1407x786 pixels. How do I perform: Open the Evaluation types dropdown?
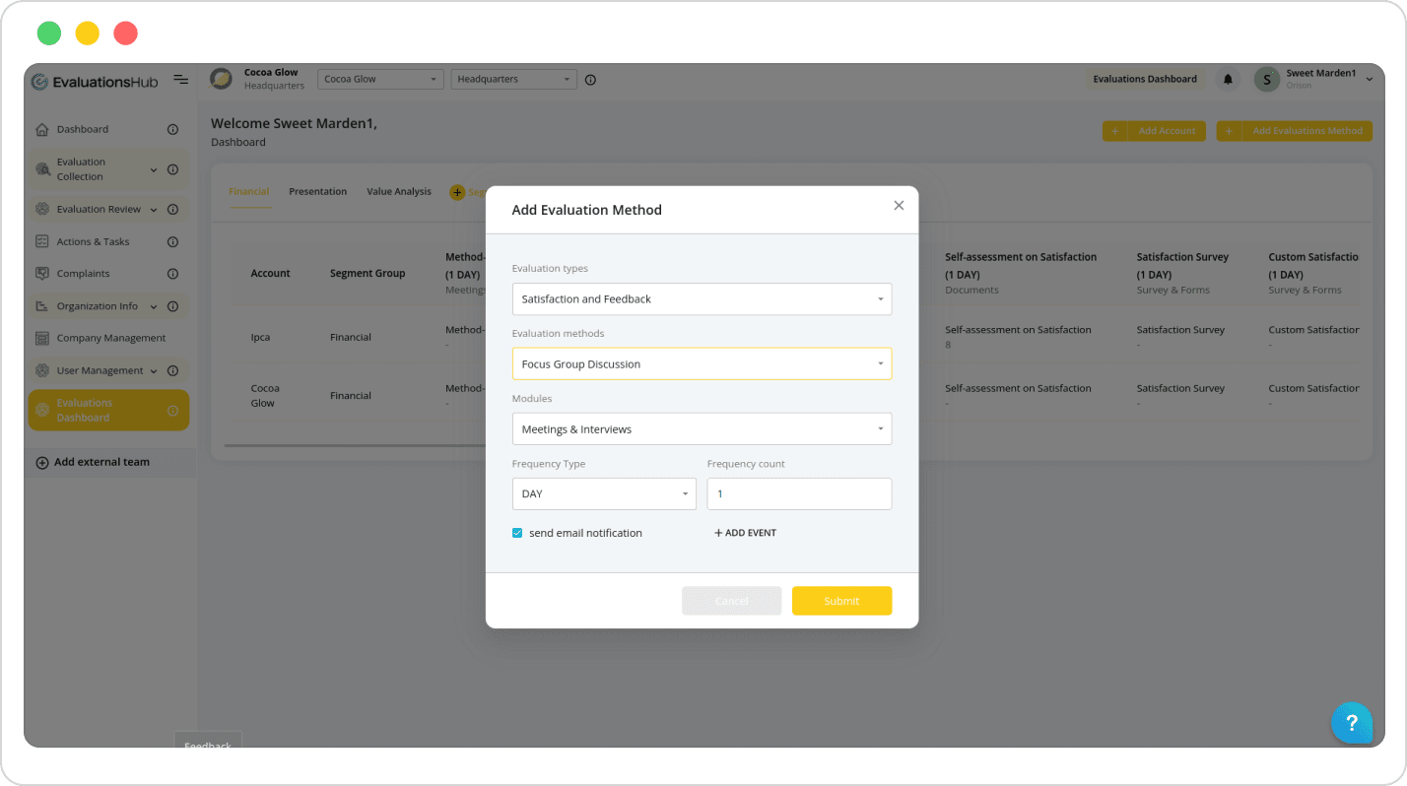[702, 298]
